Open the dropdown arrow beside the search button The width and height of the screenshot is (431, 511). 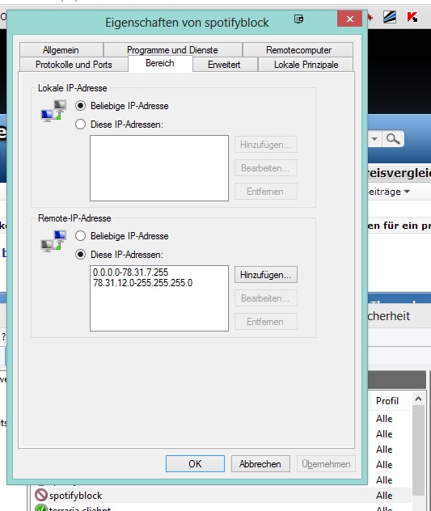[x=374, y=139]
